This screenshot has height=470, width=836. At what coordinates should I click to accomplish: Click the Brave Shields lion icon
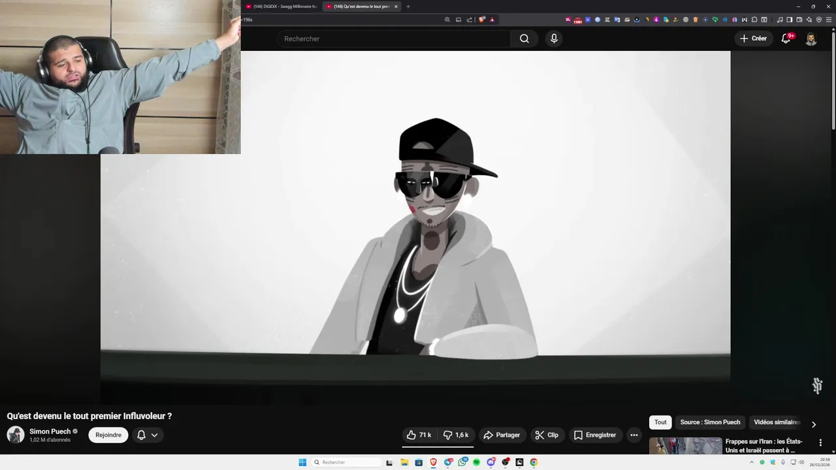(x=482, y=20)
